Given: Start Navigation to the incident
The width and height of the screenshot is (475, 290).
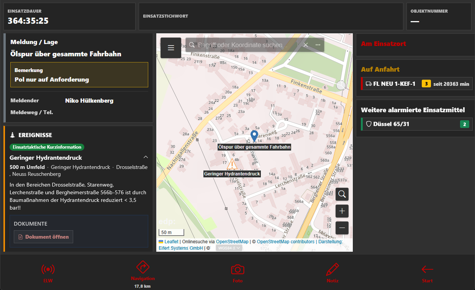Looking at the screenshot, I should [x=142, y=268].
